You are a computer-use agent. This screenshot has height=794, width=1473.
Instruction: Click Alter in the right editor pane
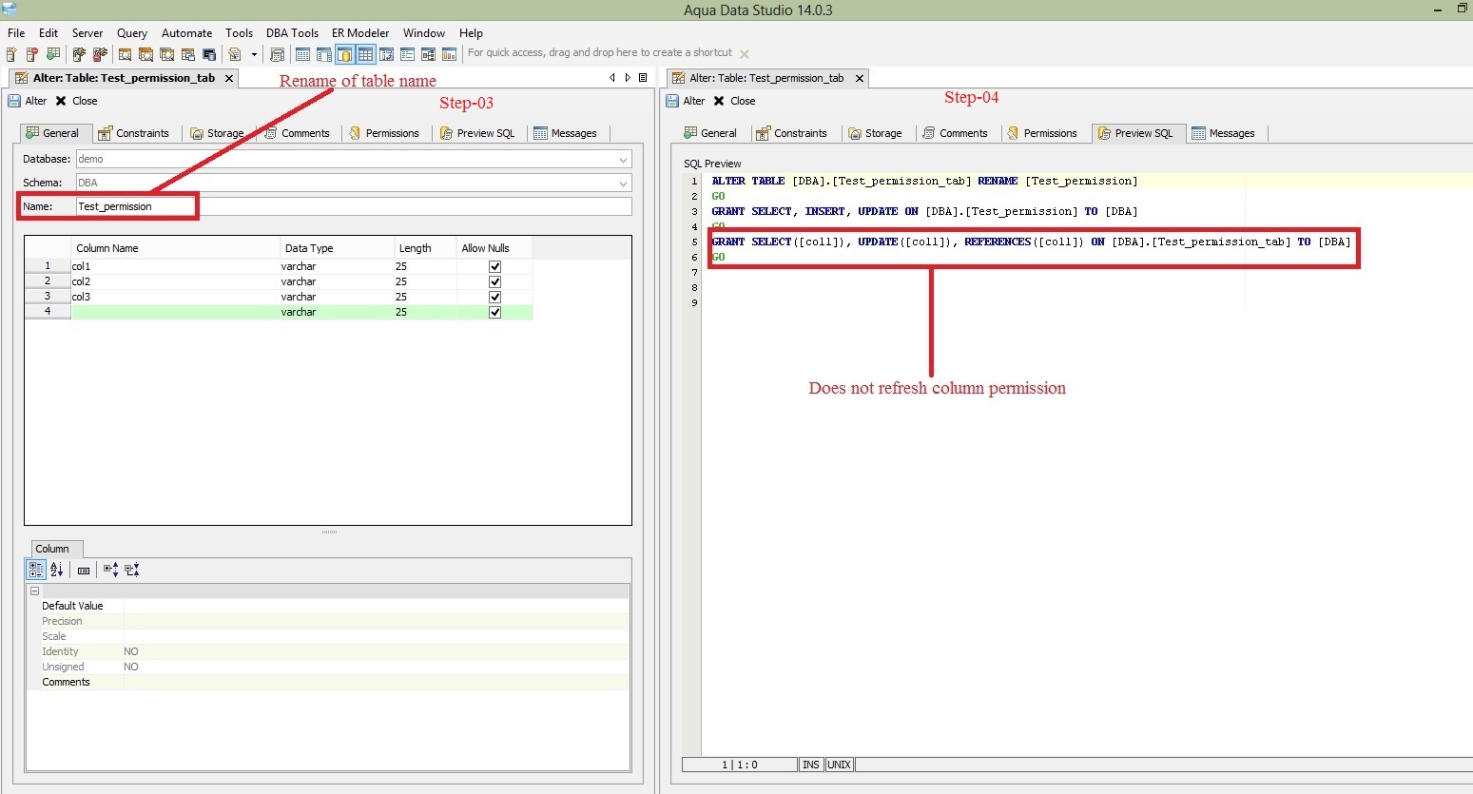[685, 101]
